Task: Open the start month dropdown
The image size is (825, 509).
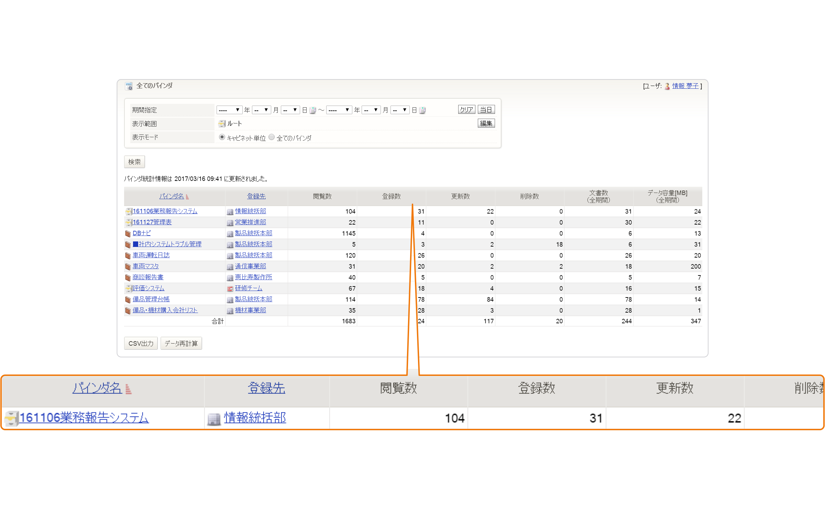Action: [x=261, y=110]
